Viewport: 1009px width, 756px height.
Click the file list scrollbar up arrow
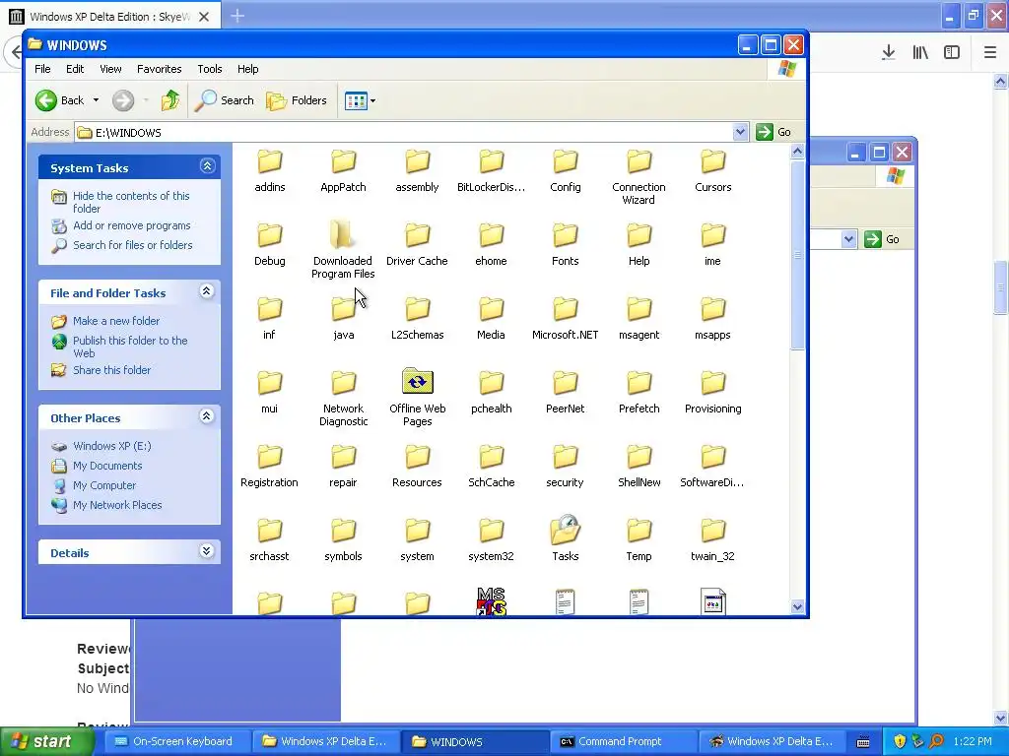point(797,152)
